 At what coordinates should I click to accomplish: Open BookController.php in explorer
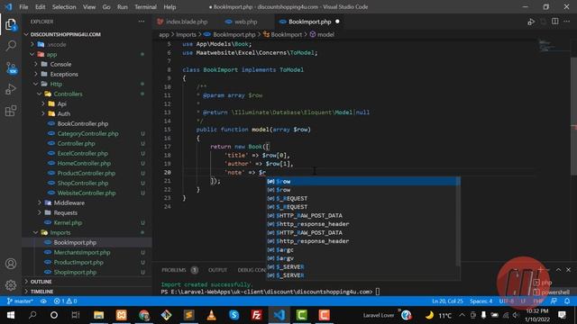(82, 124)
